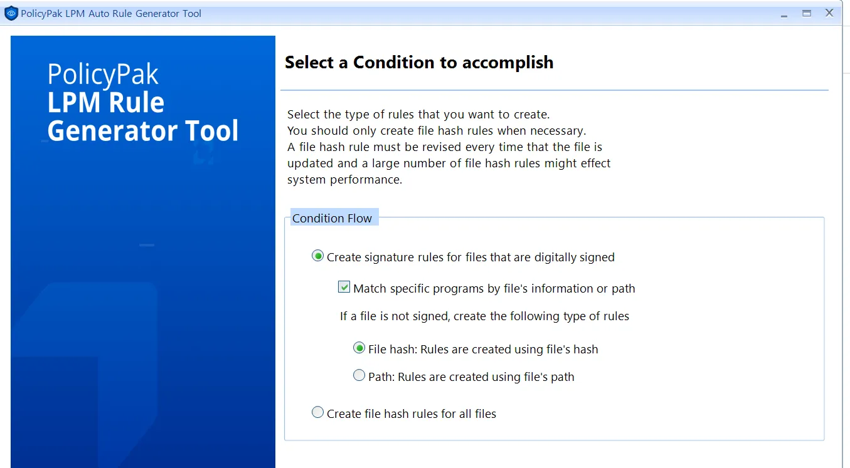850x468 pixels.
Task: Click the heading 'Select a Condition to accomplish'
Action: 419,63
